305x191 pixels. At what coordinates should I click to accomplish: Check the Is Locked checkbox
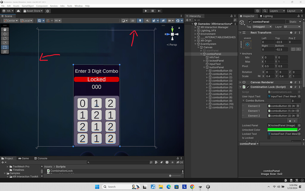click(x=269, y=138)
